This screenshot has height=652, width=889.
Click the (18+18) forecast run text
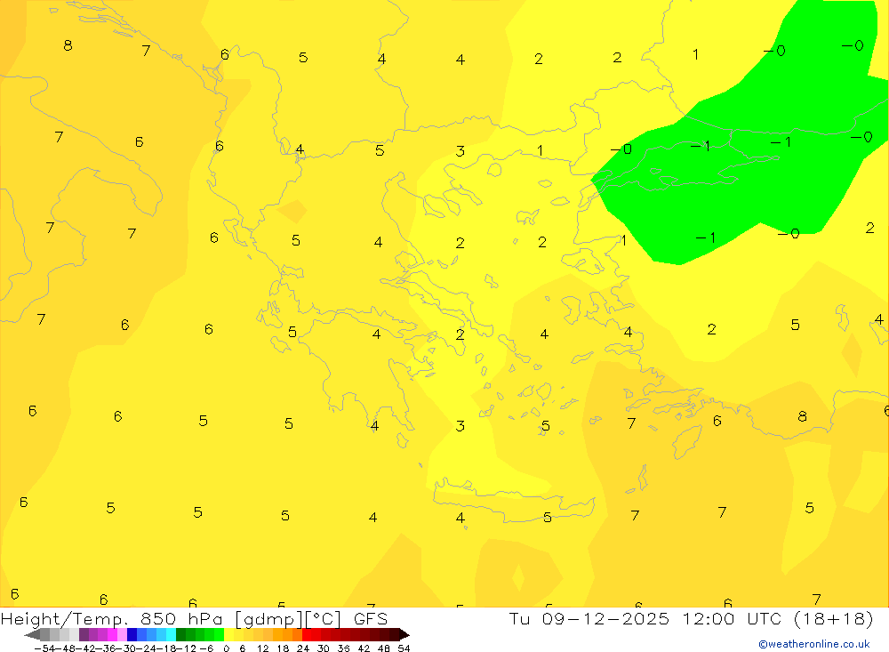pos(834,618)
